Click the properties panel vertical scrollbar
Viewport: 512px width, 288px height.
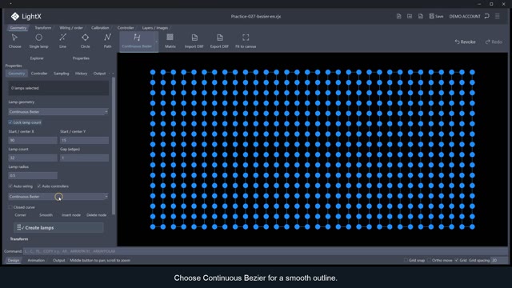[x=114, y=146]
